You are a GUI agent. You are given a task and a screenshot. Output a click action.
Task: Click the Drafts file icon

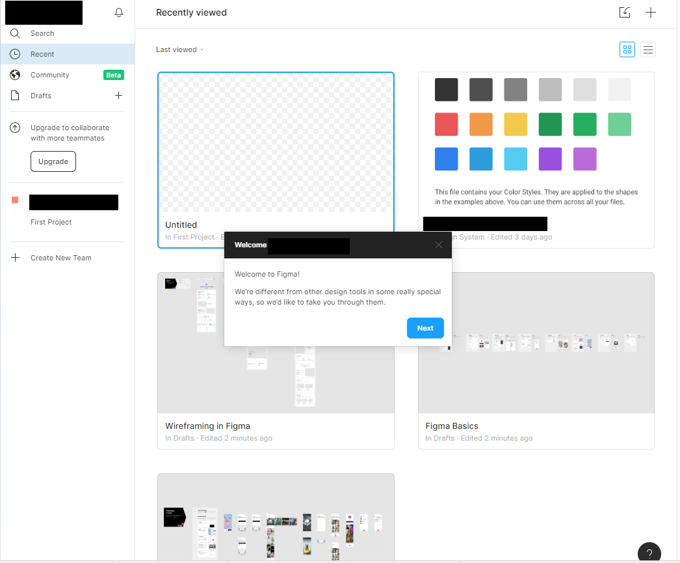pyautogui.click(x=15, y=96)
